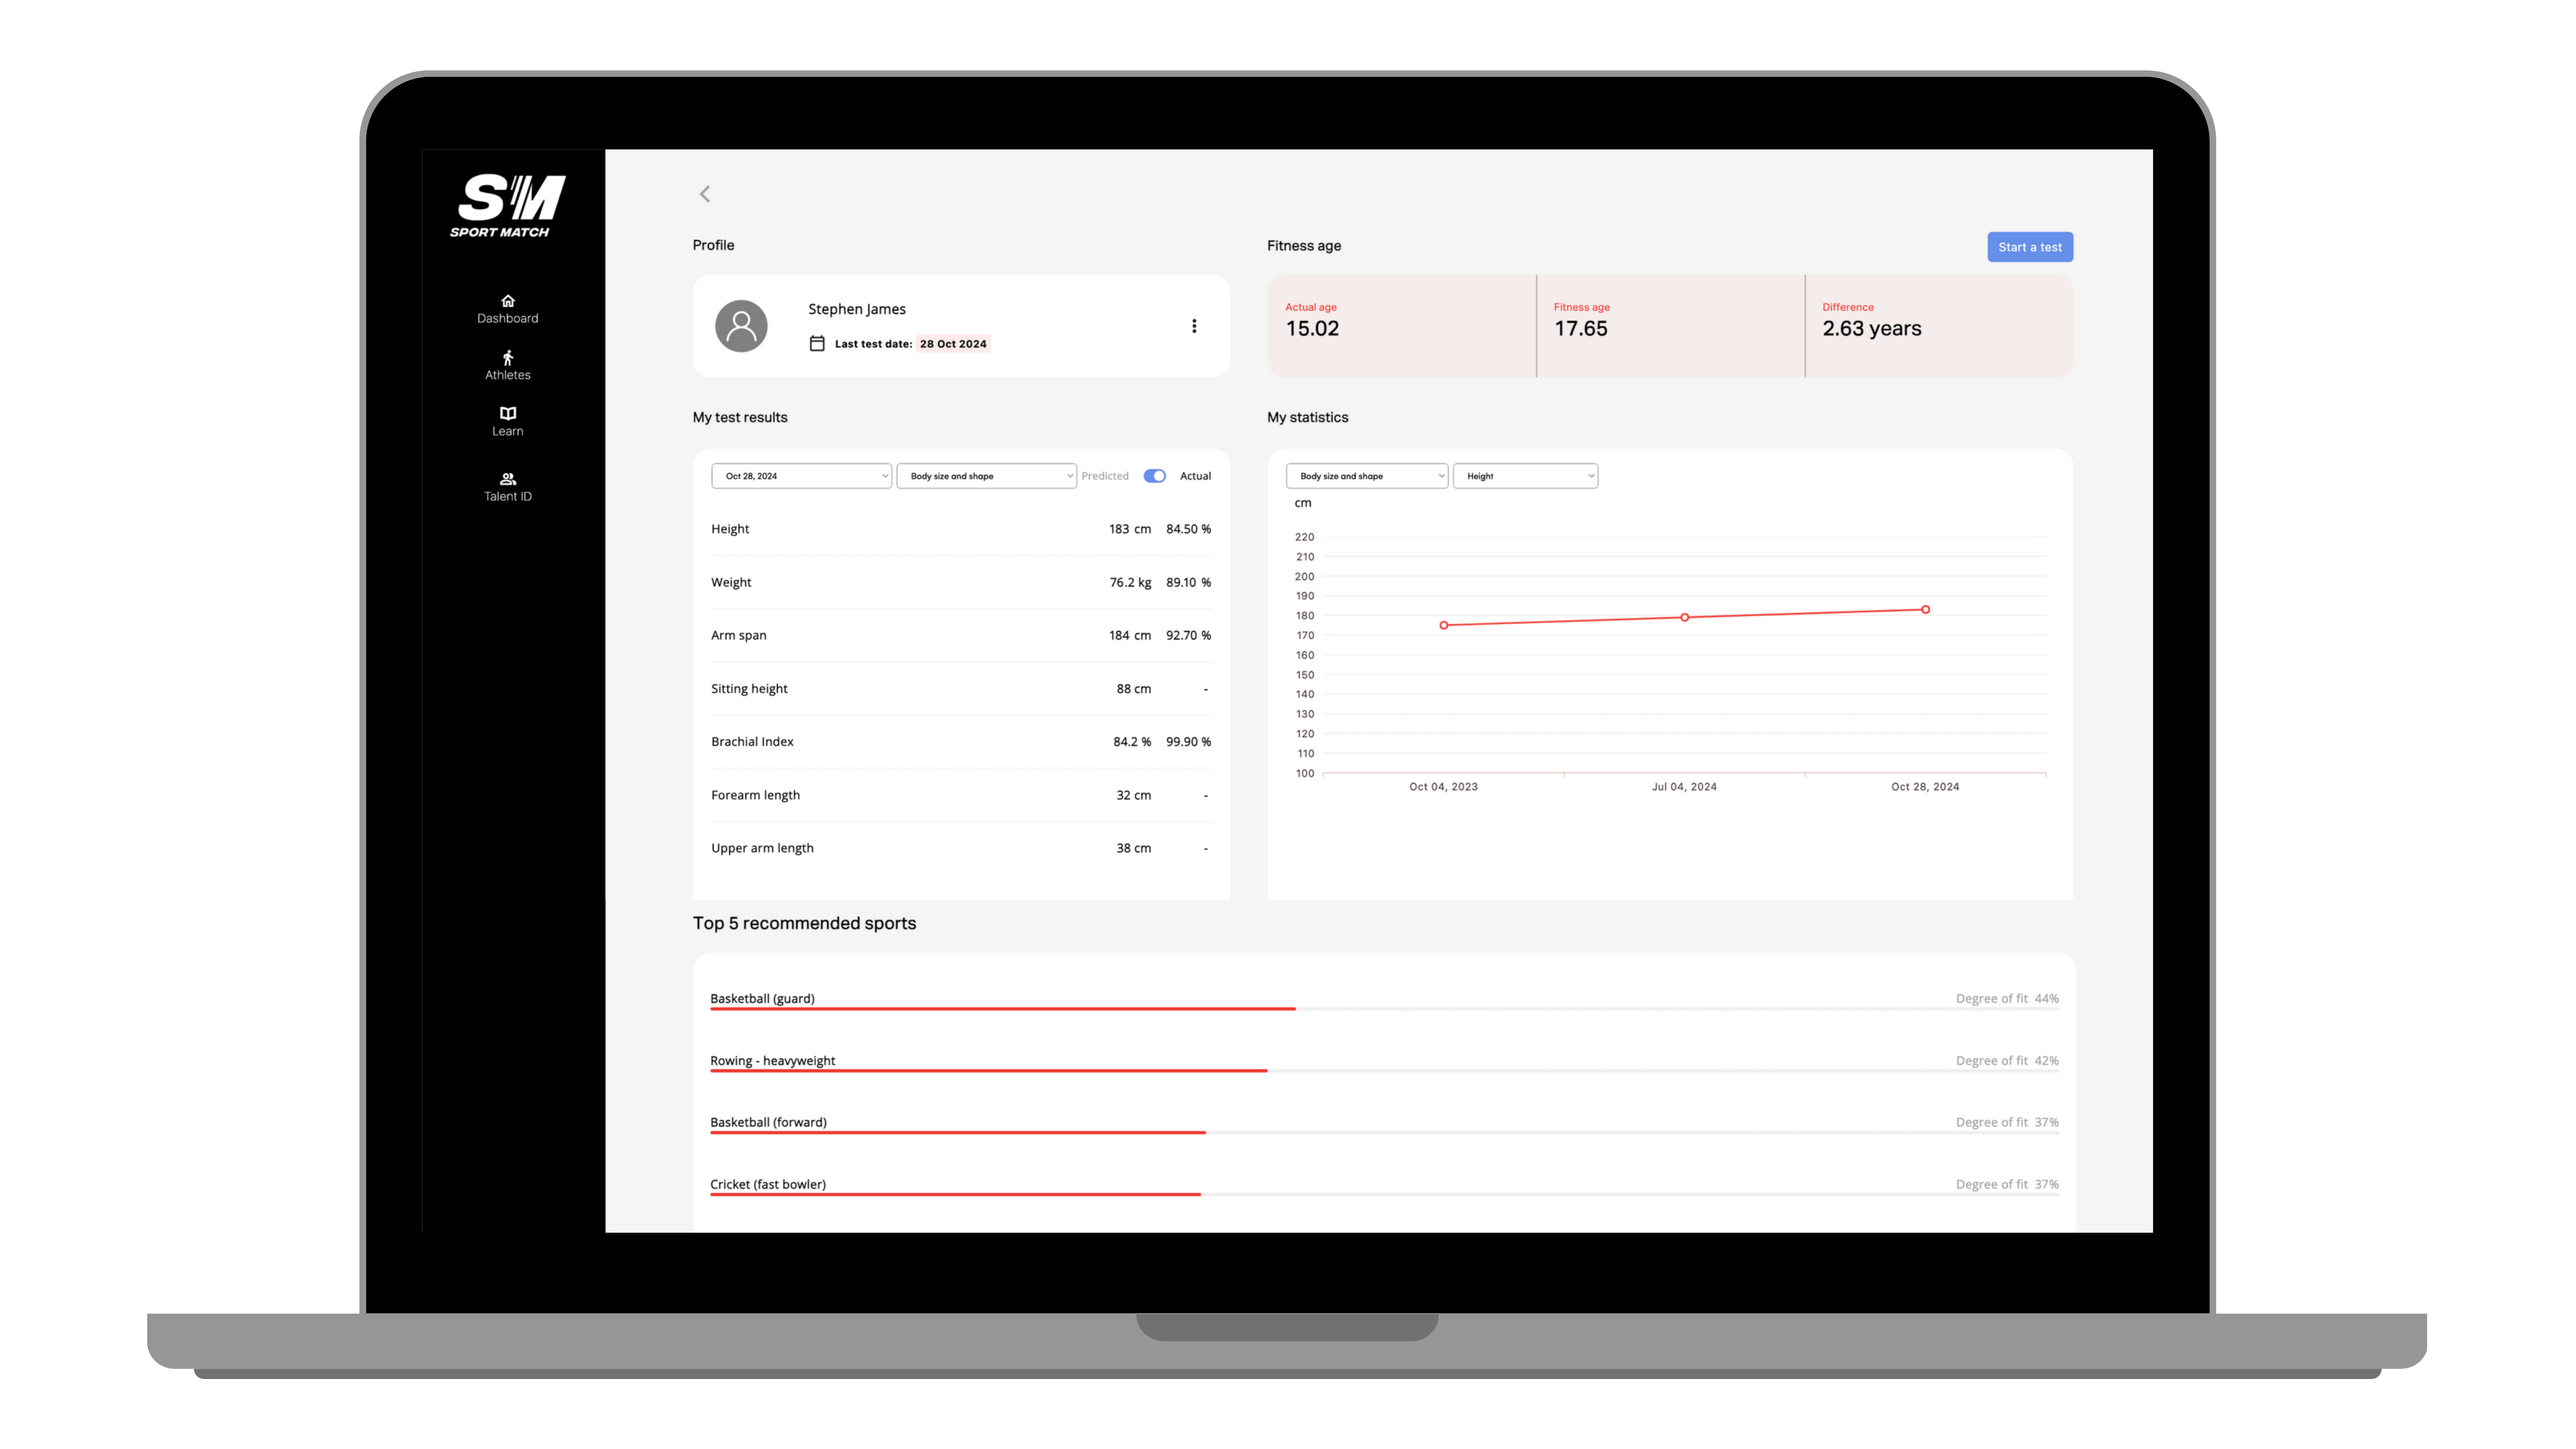
Task: Click the Predicted toggle label
Action: pyautogui.click(x=1105, y=476)
